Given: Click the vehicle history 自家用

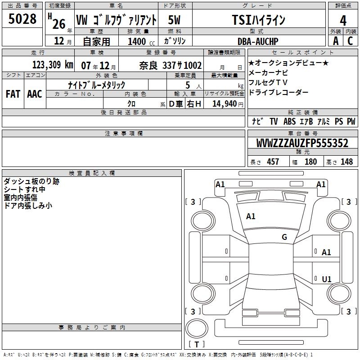Looking at the screenshot, I should tap(96, 41).
